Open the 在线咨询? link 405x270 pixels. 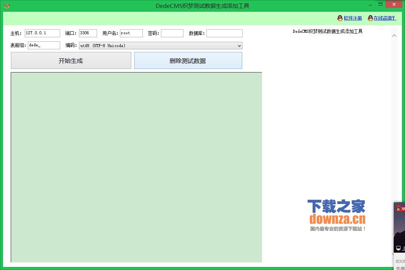tap(384, 18)
